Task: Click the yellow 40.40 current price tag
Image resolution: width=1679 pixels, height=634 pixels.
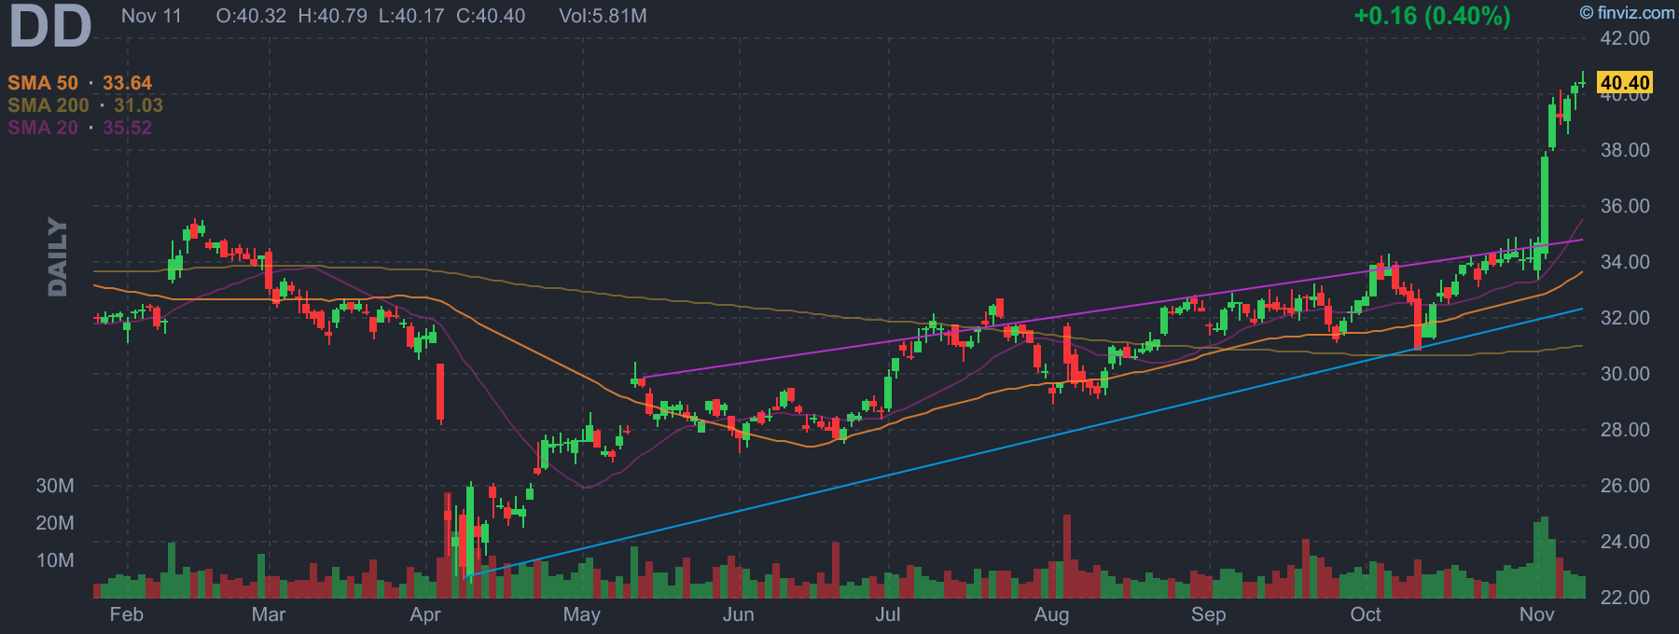Action: pos(1625,83)
